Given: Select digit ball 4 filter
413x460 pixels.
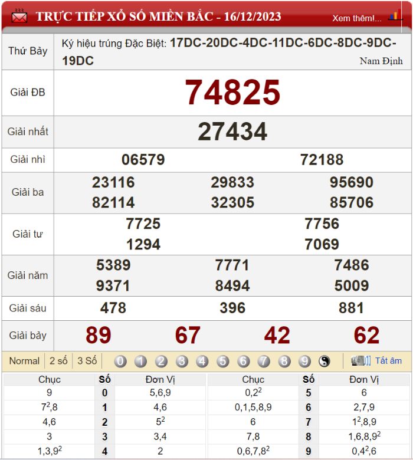Looking at the screenshot, I should [x=202, y=361].
